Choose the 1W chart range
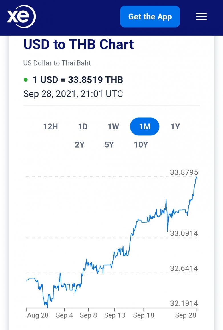Image resolution: width=223 pixels, height=330 pixels. 113,127
